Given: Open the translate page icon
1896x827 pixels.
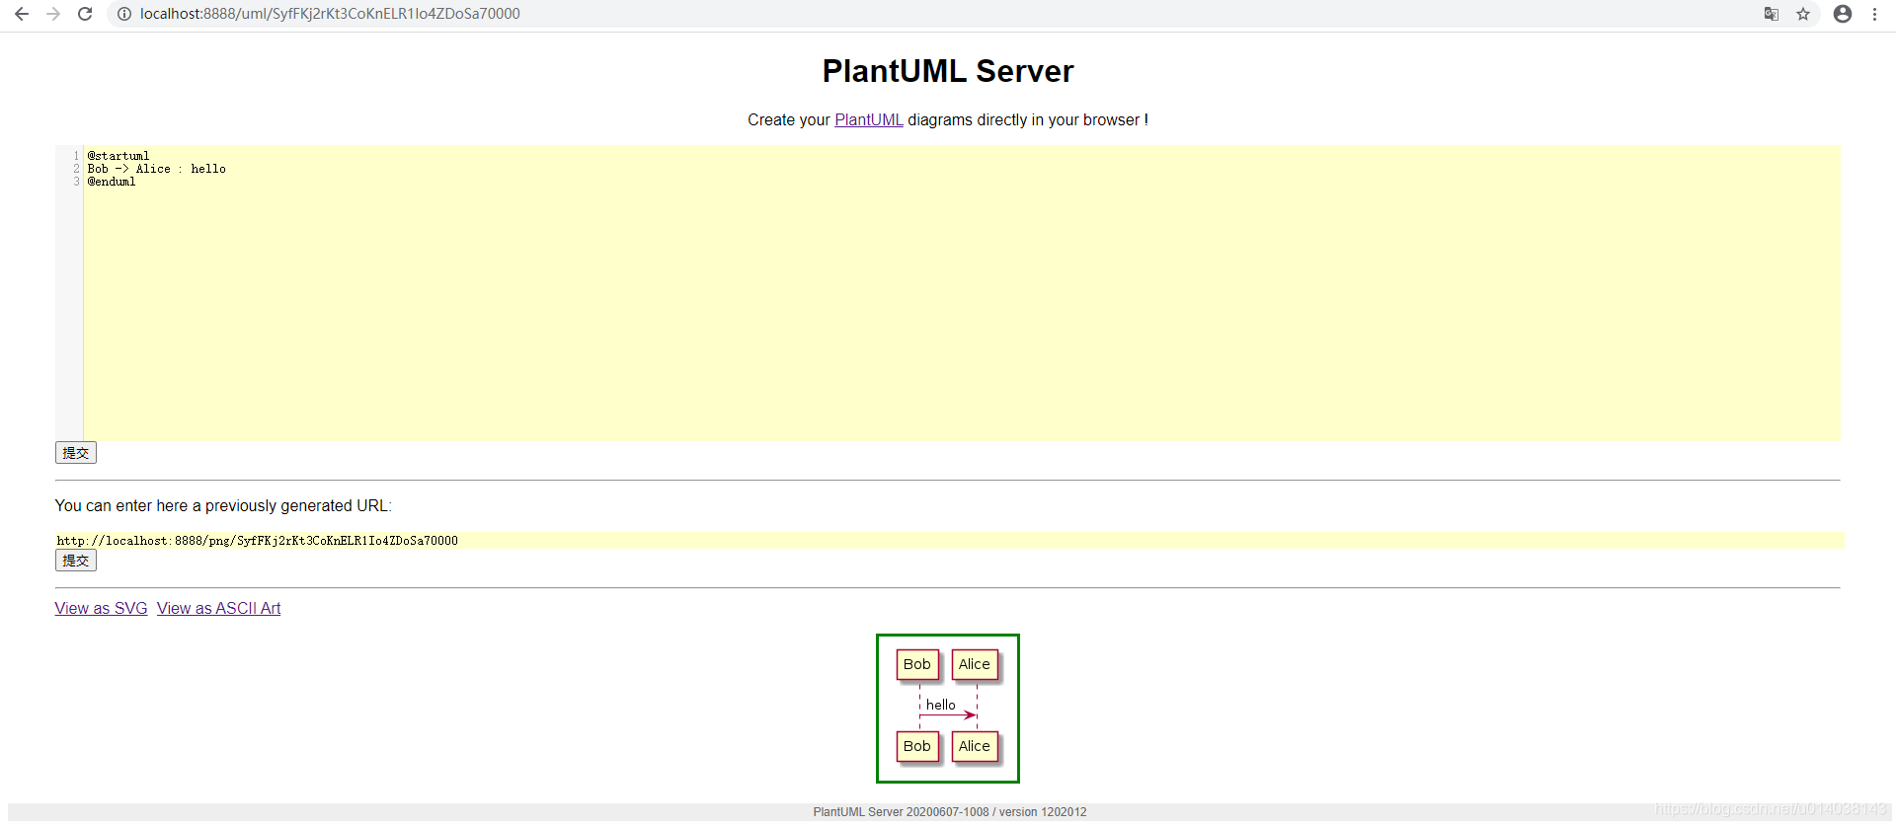Looking at the screenshot, I should point(1772,14).
